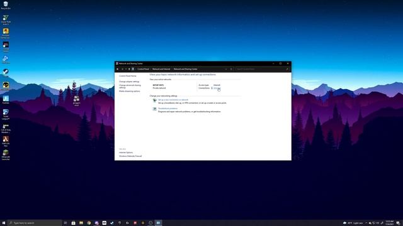The height and width of the screenshot is (226, 403).
Task: Select the Steam desktop shortcut
Action: 6,73
